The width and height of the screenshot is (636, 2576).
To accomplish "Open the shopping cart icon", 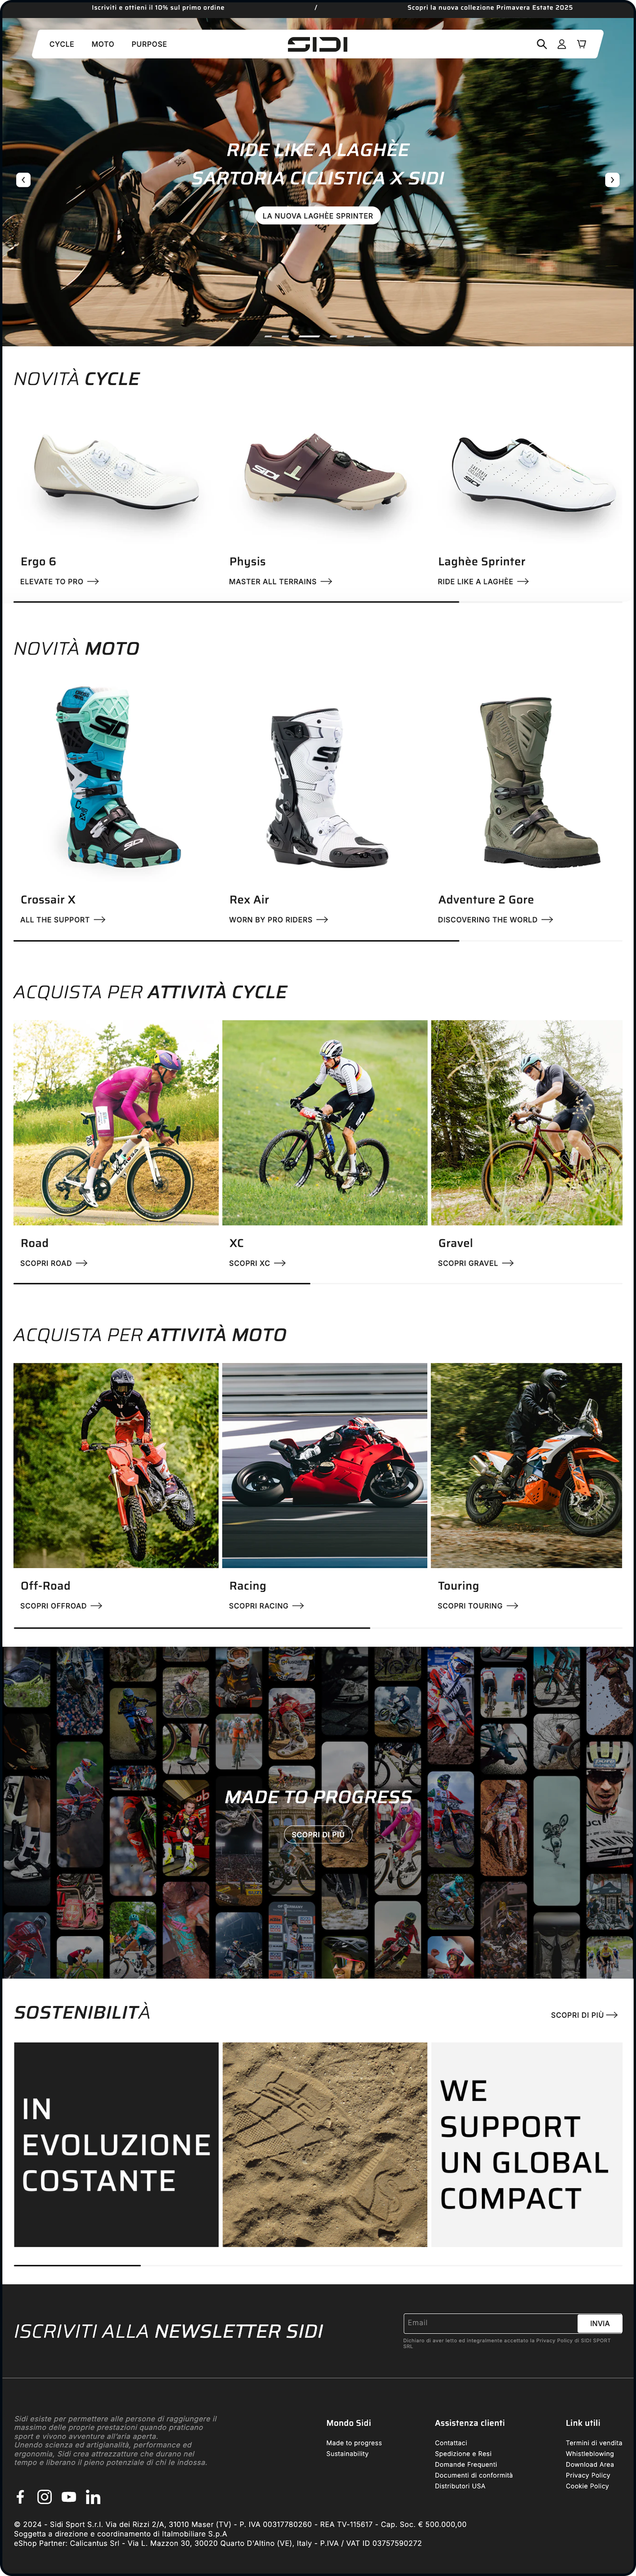I will click(x=581, y=44).
